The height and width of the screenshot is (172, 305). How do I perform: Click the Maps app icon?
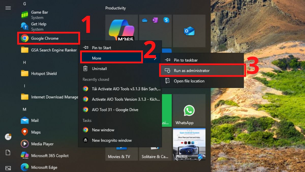(25, 132)
